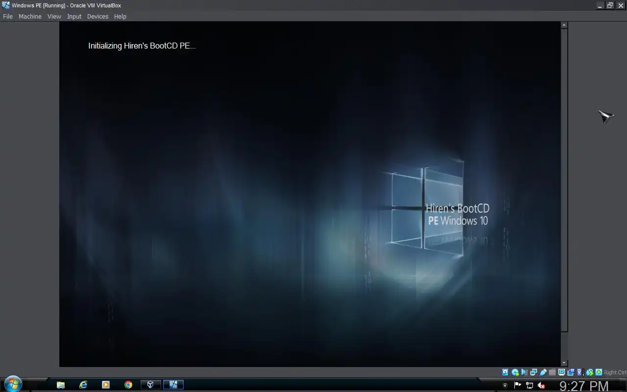Open the Windows Start menu orb
This screenshot has height=392, width=627.
(x=13, y=384)
